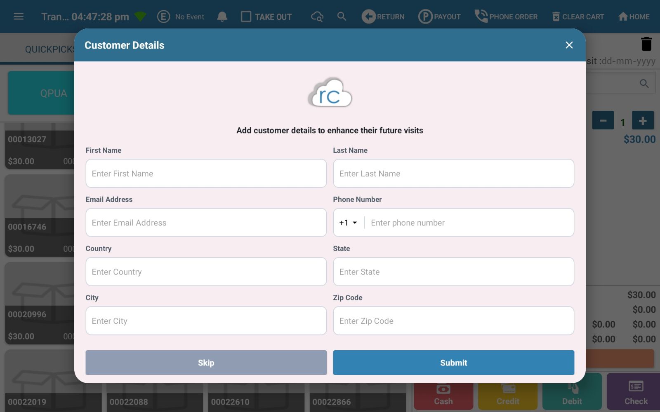Increase item quantity with plus button
Image resolution: width=660 pixels, height=412 pixels.
(x=643, y=120)
